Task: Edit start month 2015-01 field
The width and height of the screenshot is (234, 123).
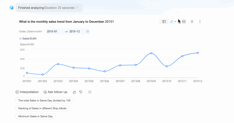Action: 52,32
